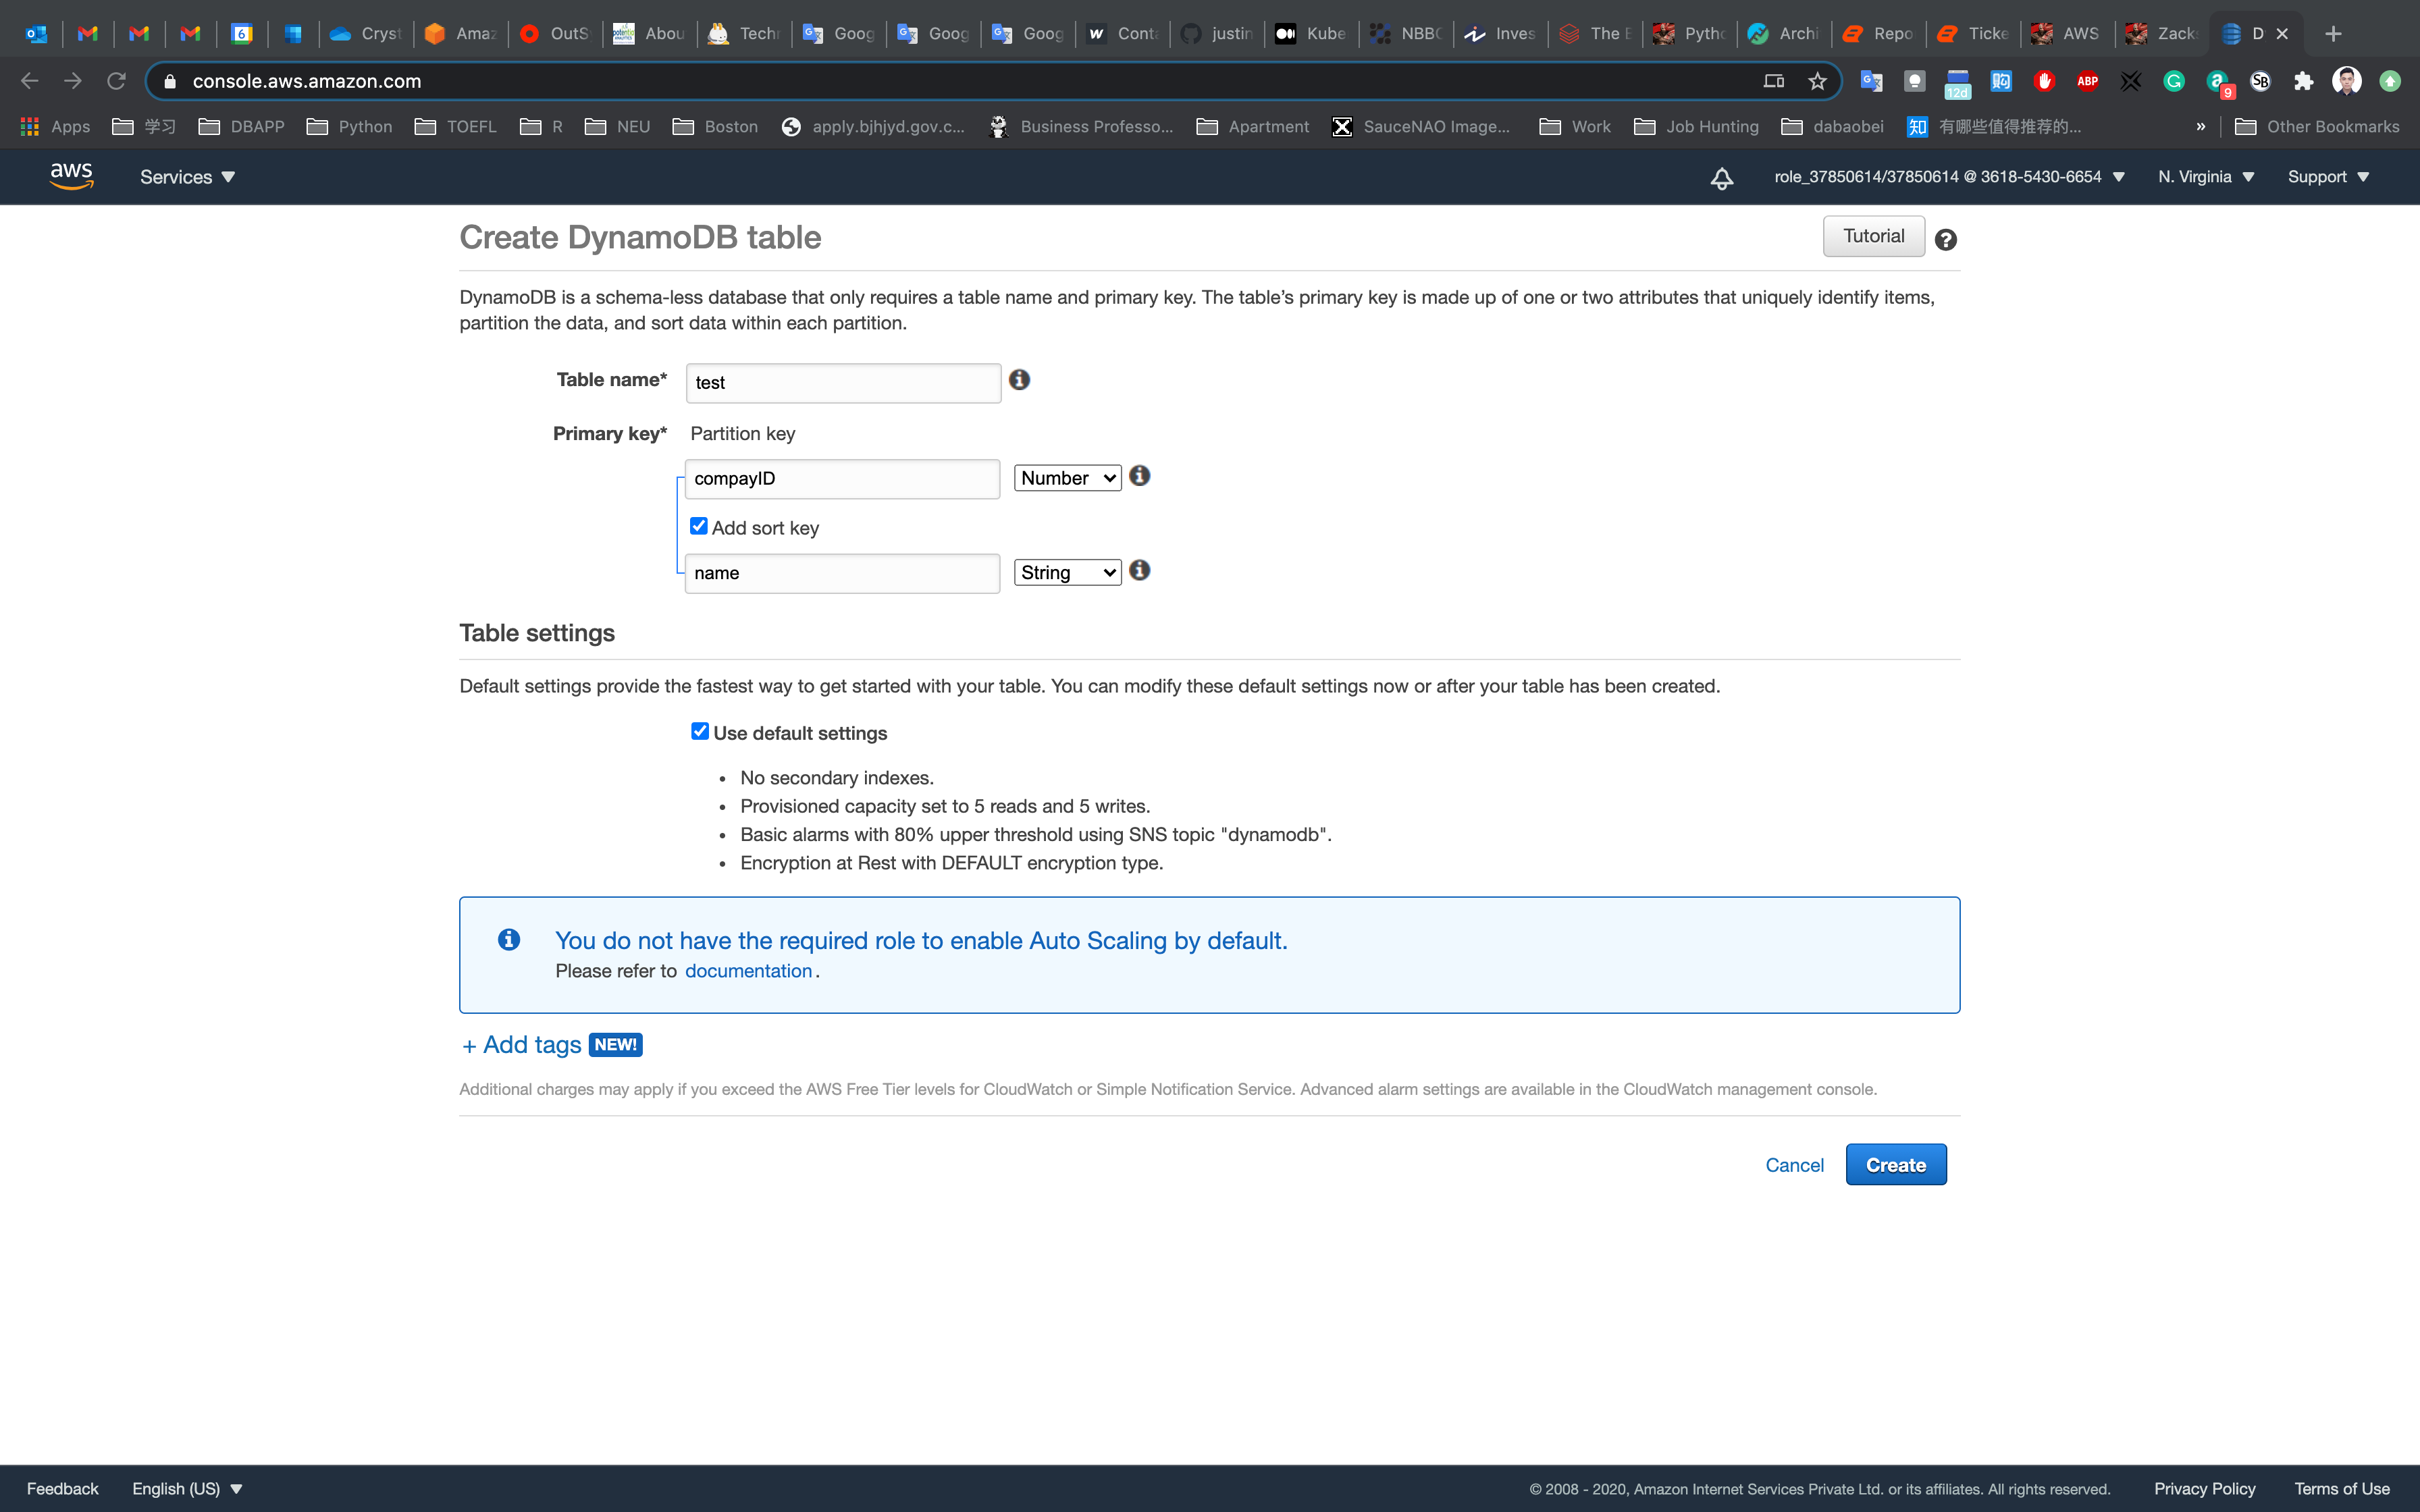2420x1512 pixels.
Task: Open the Support menu
Action: (2327, 177)
